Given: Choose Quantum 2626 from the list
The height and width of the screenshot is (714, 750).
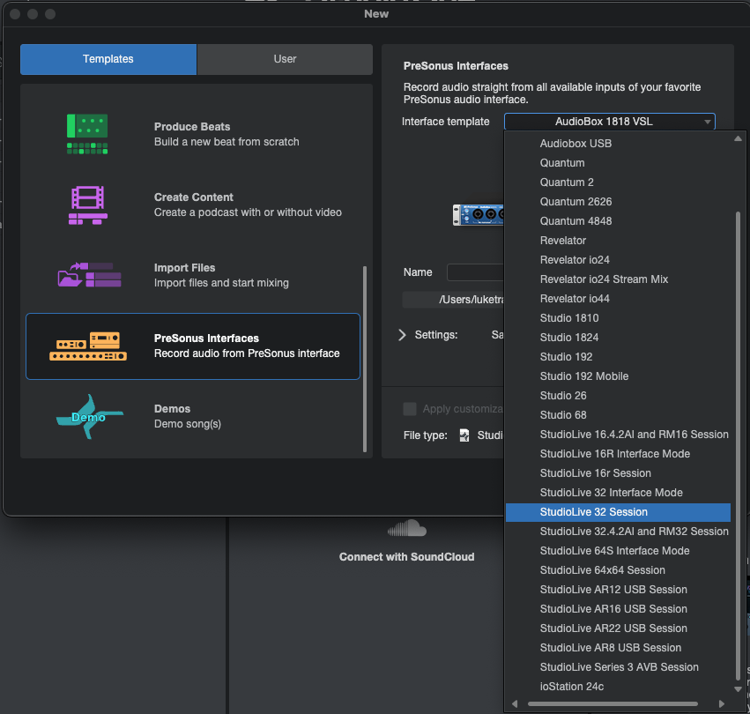Looking at the screenshot, I should [618, 202].
